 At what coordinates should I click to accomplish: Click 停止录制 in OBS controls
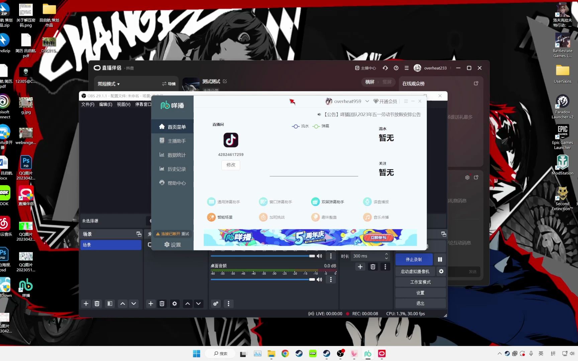[414, 259]
